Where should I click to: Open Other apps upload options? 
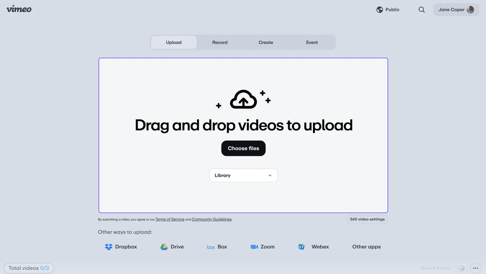point(366,247)
